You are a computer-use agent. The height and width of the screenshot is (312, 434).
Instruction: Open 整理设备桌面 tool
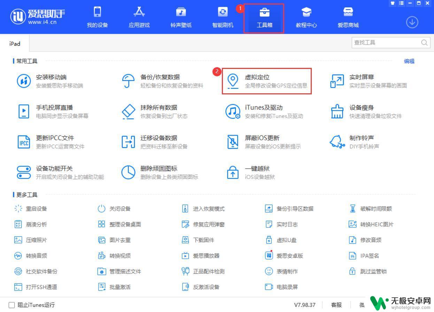119,224
